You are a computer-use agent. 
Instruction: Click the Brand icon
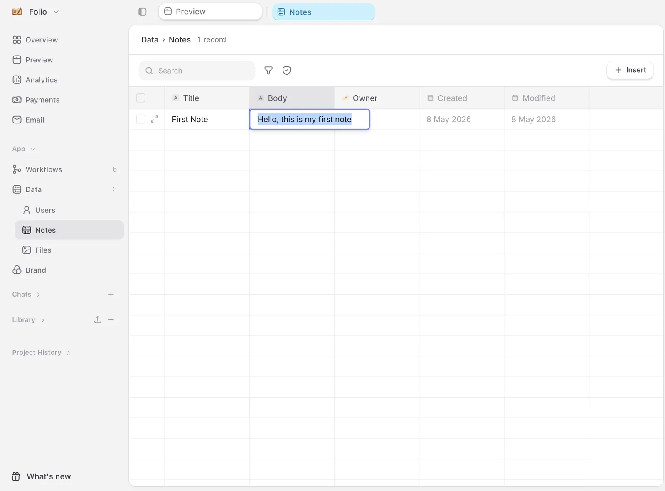coord(17,270)
